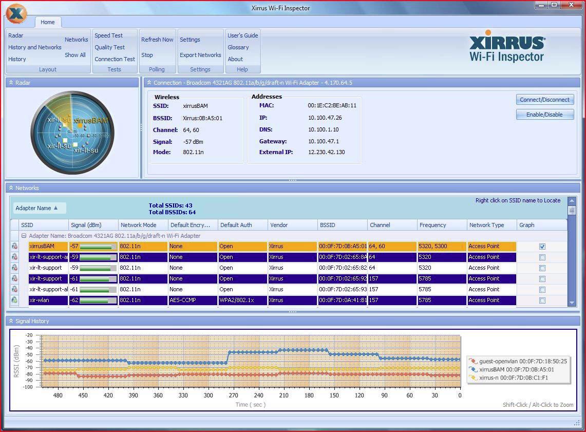The height and width of the screenshot is (432, 586).
Task: Open the About dialog
Action: coord(235,59)
